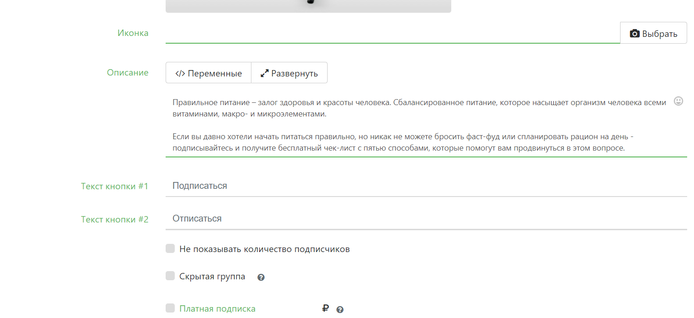This screenshot has width=694, height=318.
Task: Click the Иконка field label
Action: 133,33
